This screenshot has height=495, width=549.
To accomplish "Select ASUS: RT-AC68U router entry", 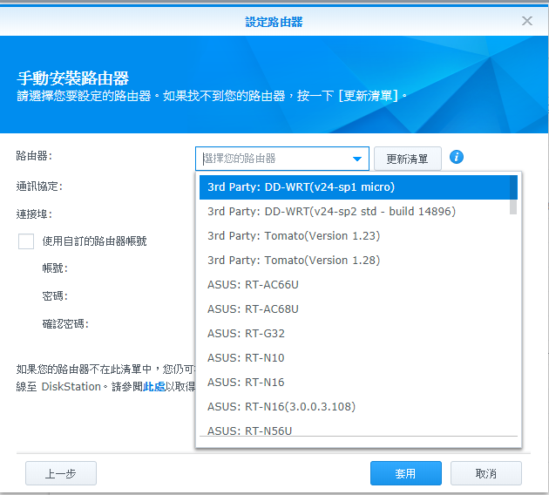I will click(358, 309).
